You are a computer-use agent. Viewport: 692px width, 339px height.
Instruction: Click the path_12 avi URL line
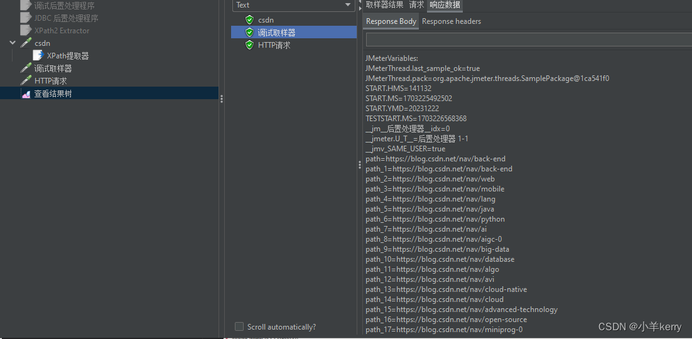430,279
